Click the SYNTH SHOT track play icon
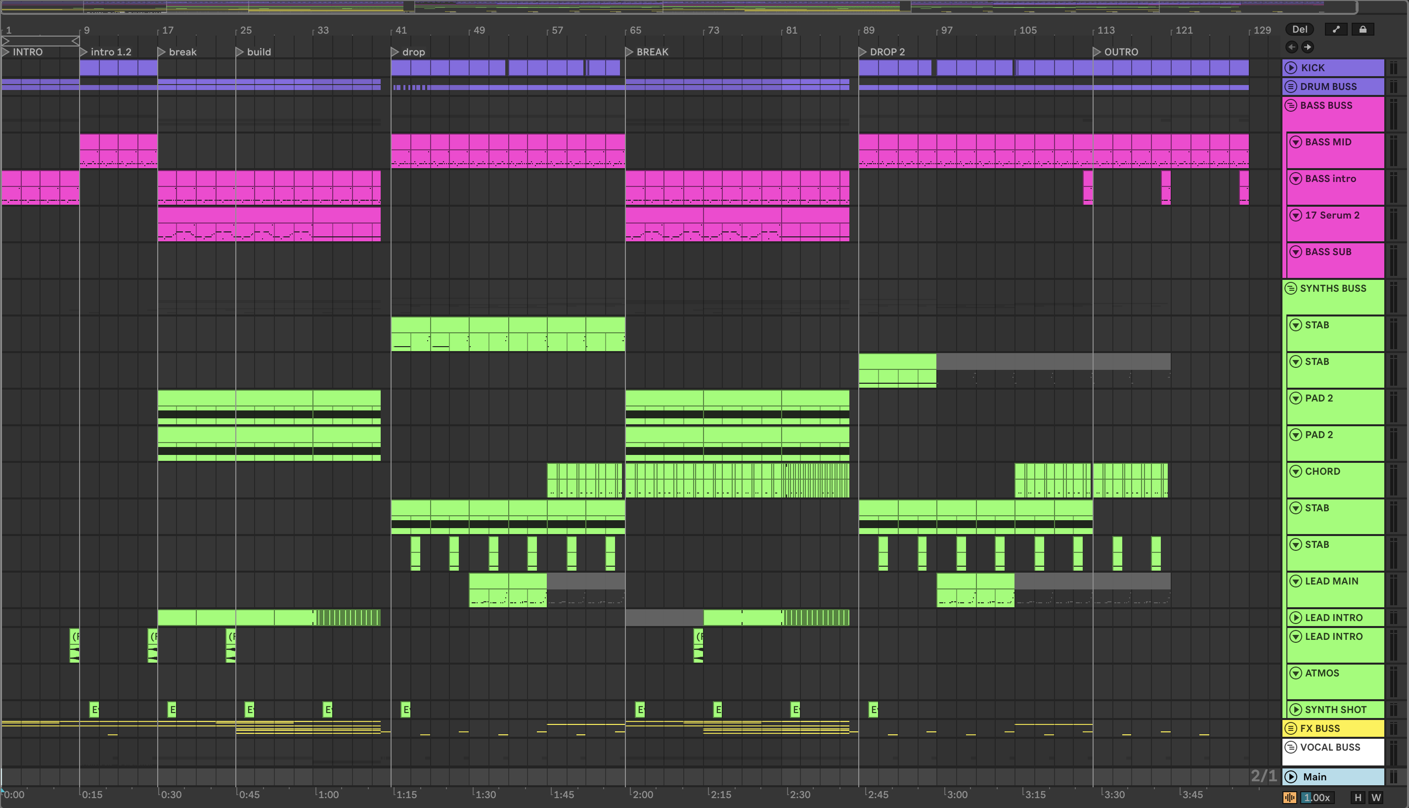The width and height of the screenshot is (1409, 808). tap(1296, 710)
